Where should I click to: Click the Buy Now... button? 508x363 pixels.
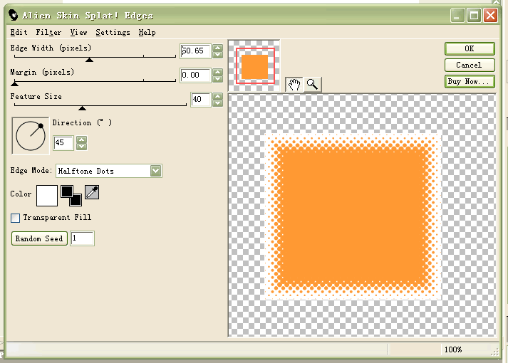(470, 82)
